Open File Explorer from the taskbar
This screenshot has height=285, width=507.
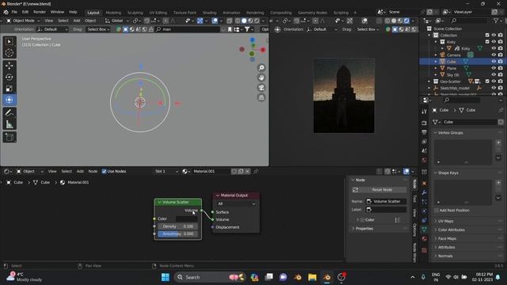coord(312,277)
